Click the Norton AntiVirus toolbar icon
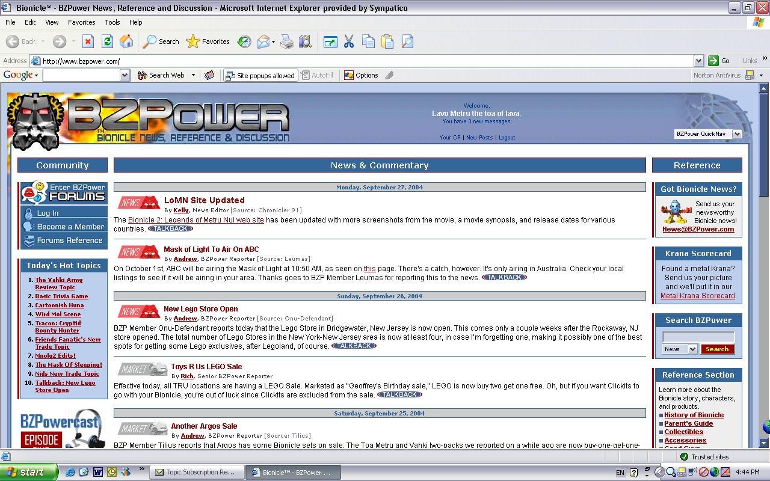 click(750, 75)
